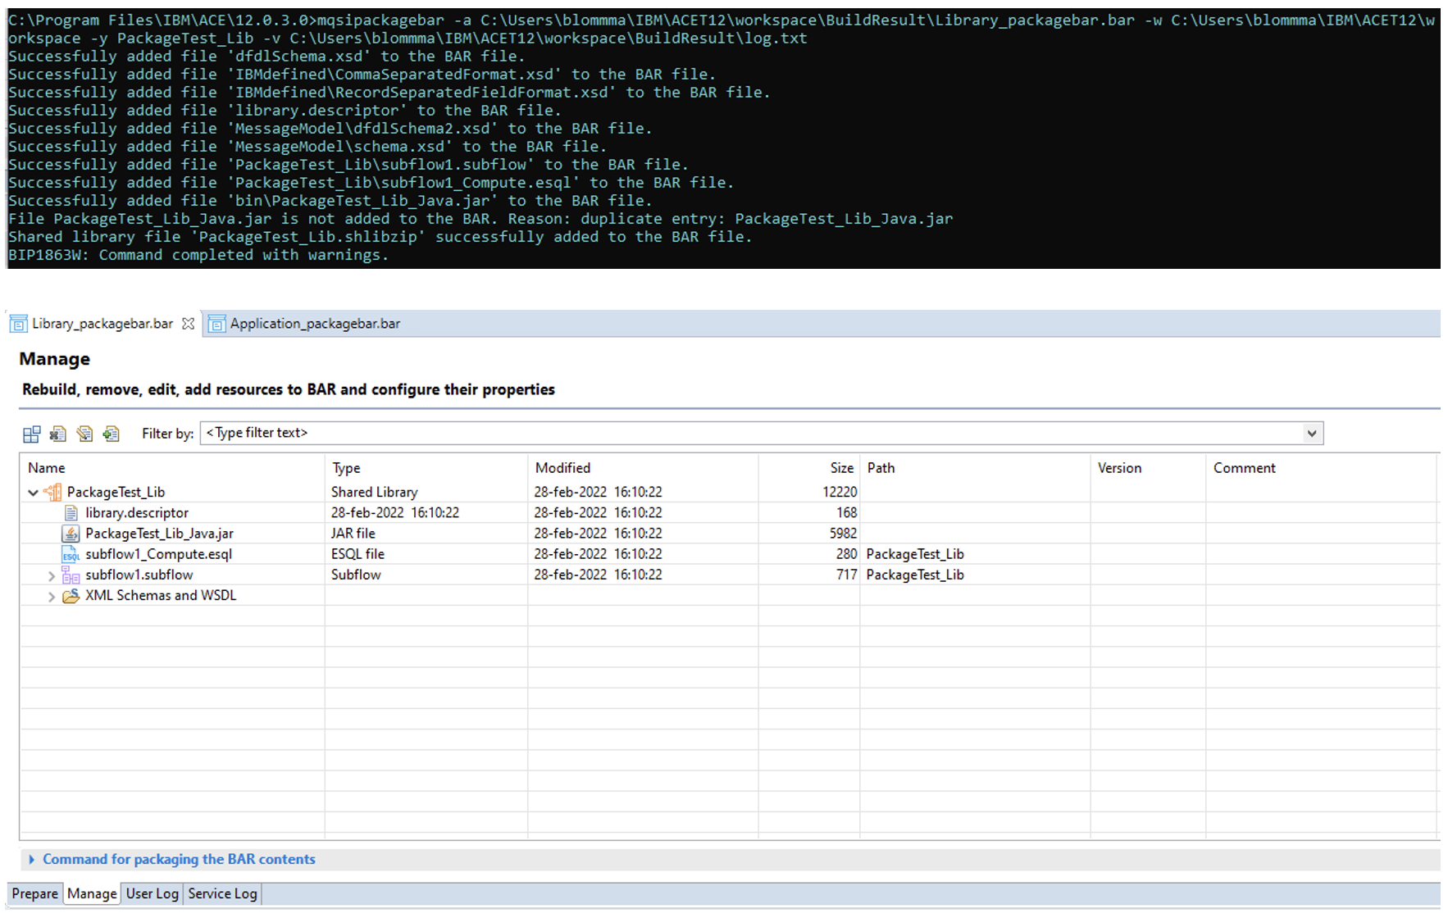This screenshot has width=1448, height=918.
Task: Click the add resource icon with the green plus
Action: pyautogui.click(x=112, y=434)
